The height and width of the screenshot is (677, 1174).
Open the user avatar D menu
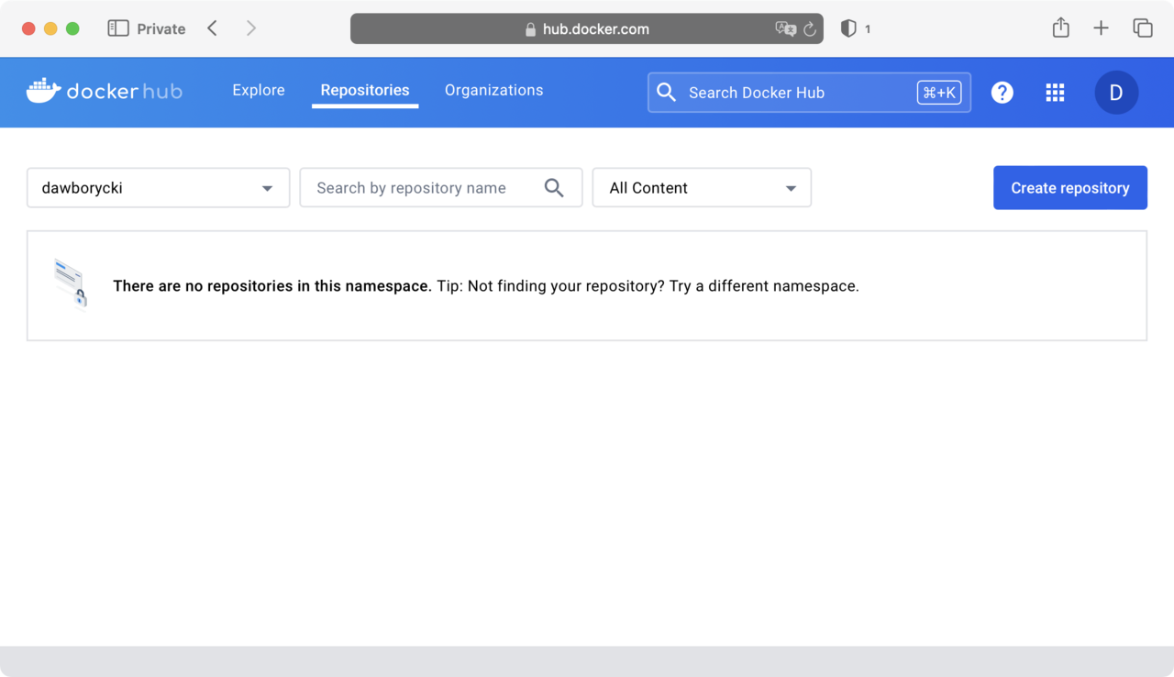pyautogui.click(x=1116, y=93)
